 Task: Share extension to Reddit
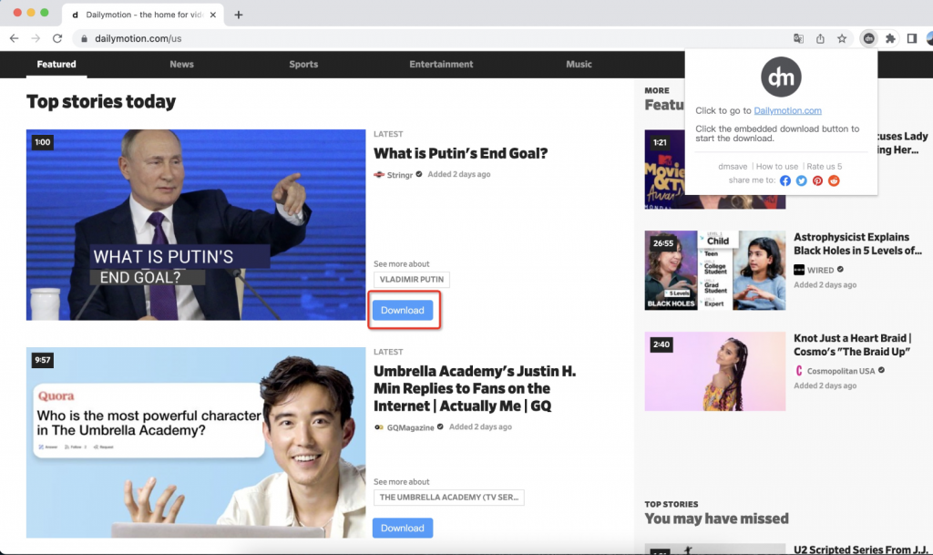[834, 180]
